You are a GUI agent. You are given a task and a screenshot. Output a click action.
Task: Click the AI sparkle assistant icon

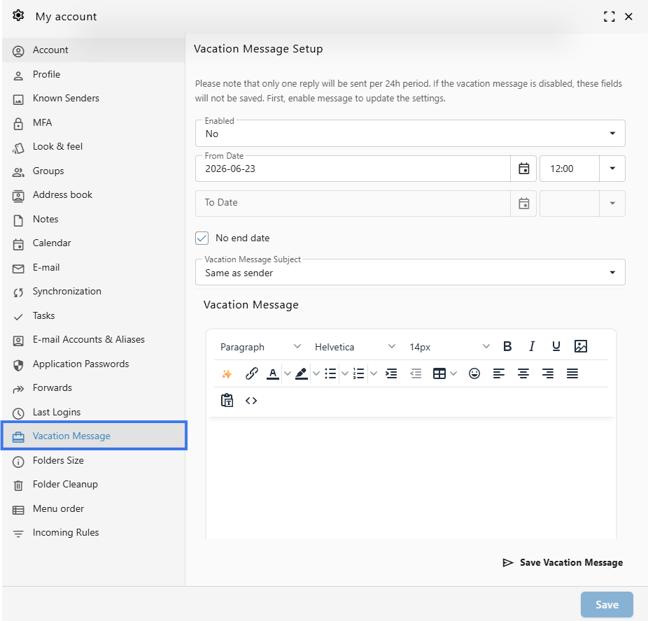coord(227,373)
